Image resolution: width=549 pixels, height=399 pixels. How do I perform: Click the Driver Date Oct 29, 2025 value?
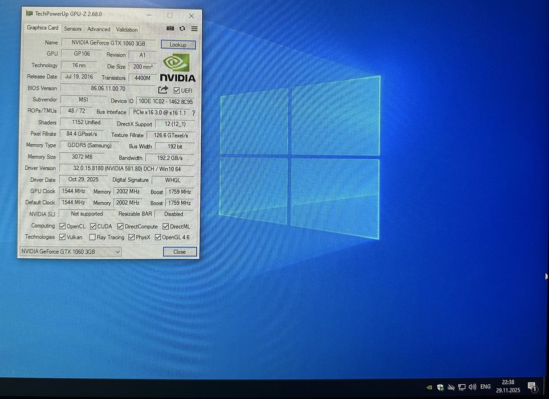point(83,179)
